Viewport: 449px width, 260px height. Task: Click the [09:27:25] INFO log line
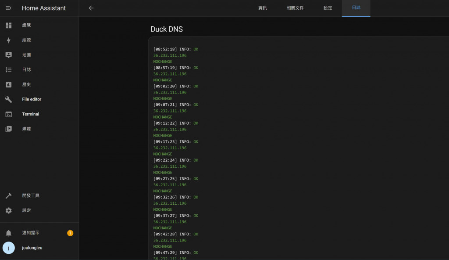pyautogui.click(x=175, y=179)
